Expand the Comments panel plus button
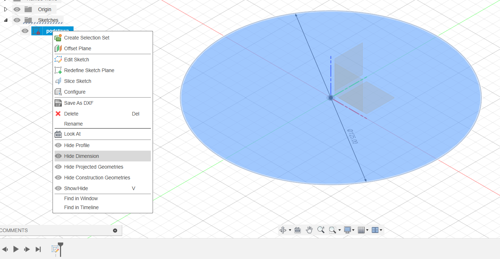The height and width of the screenshot is (259, 500). point(115,230)
